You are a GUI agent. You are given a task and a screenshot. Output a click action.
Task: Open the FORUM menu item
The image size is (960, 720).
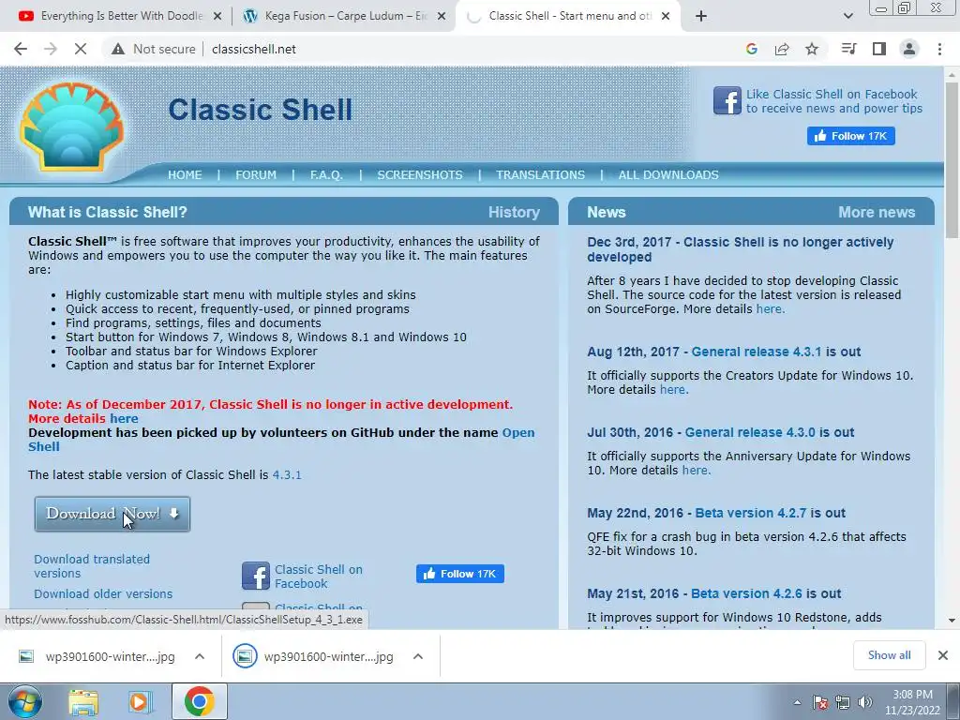click(256, 175)
